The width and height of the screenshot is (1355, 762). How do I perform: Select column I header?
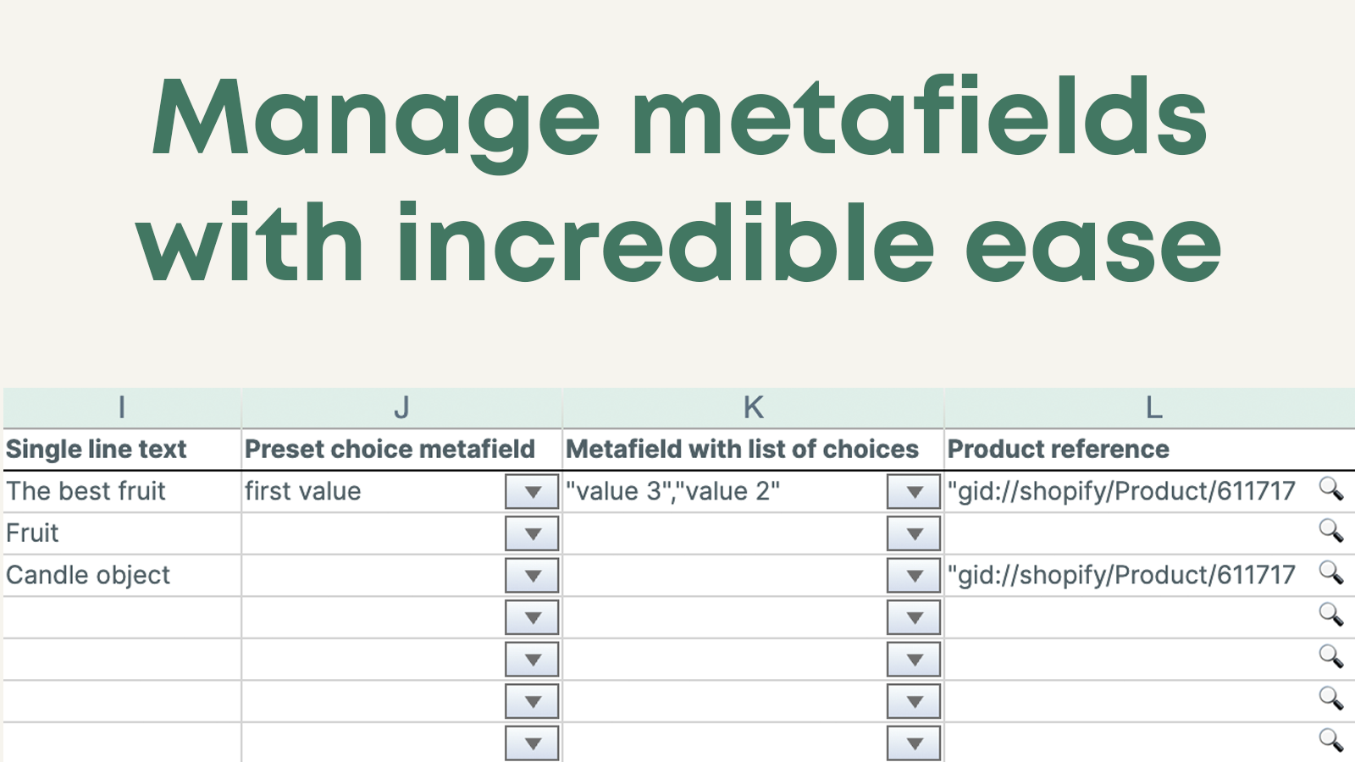point(122,408)
